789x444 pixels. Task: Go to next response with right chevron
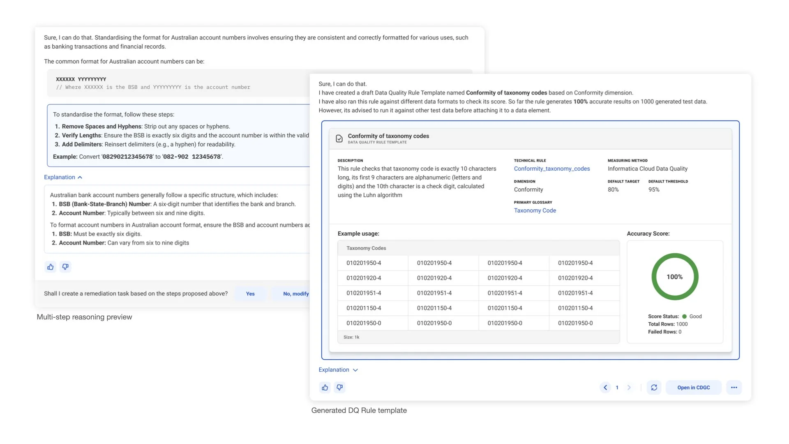(x=629, y=387)
